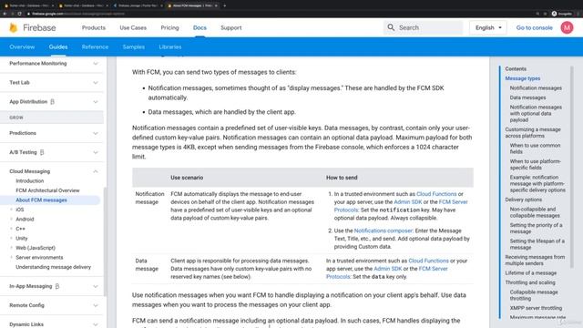
Task: Open the Use Cases menu
Action: click(133, 27)
